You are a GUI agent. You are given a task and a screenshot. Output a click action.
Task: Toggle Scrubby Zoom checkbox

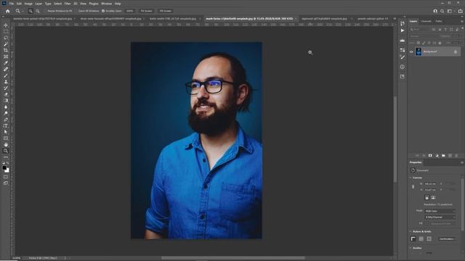coord(103,11)
